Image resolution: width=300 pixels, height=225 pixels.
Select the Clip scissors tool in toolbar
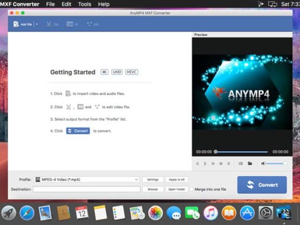(x=52, y=24)
